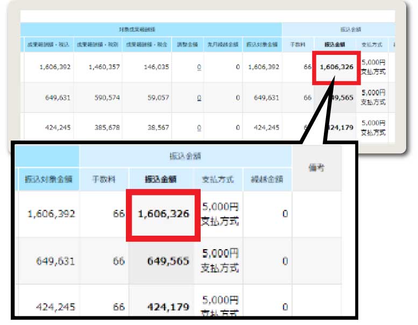Click the 備考 header in the enlarged inset

coord(316,168)
